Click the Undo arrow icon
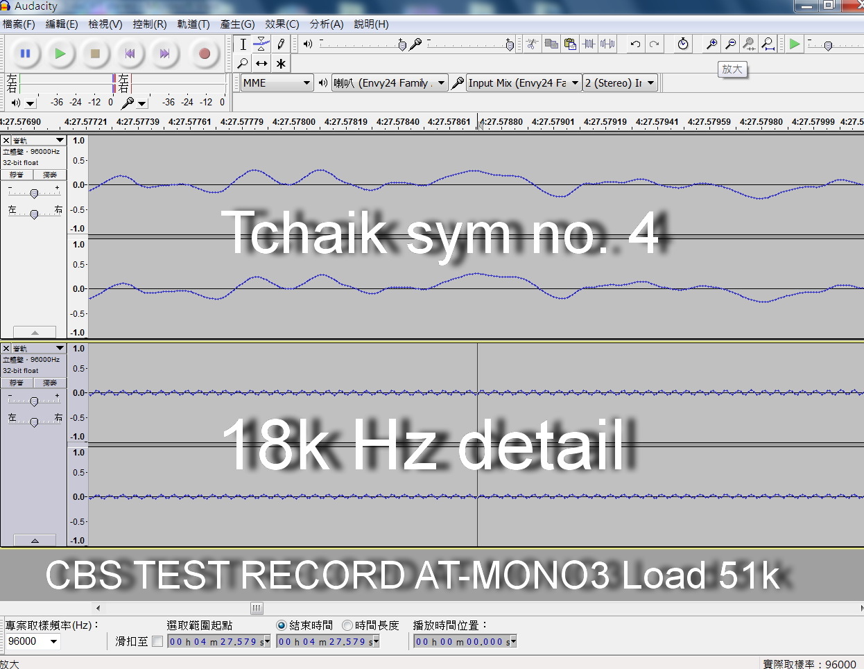Image resolution: width=864 pixels, height=669 pixels. coord(635,44)
